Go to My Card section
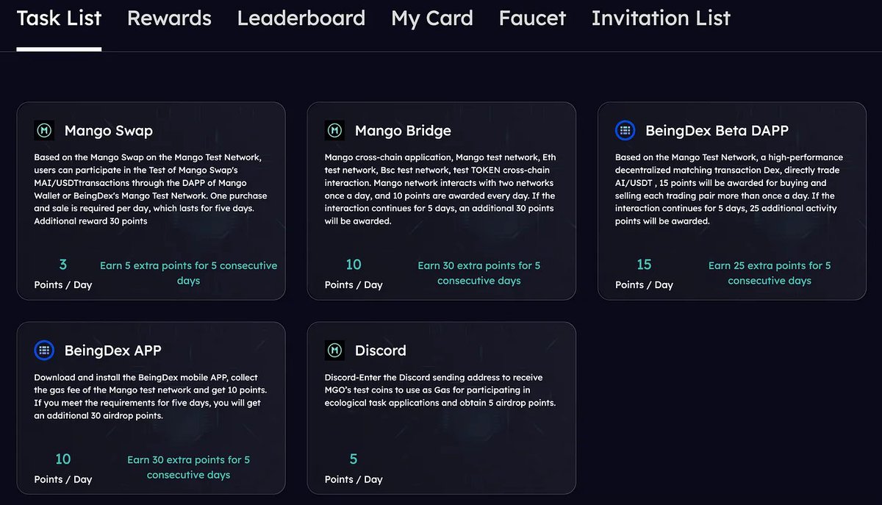 (432, 18)
